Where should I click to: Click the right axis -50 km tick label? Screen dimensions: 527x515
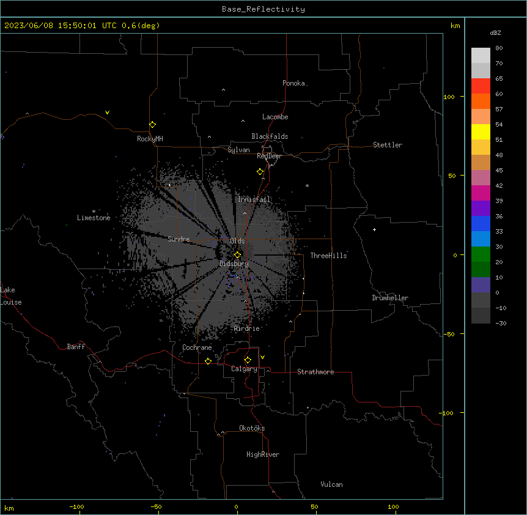pos(449,334)
